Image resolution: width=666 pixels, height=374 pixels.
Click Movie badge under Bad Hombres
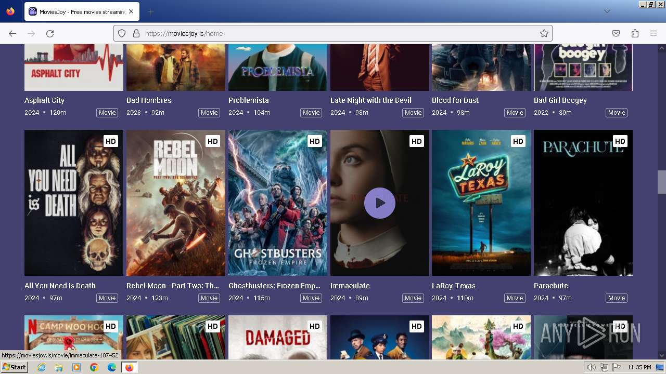click(209, 113)
